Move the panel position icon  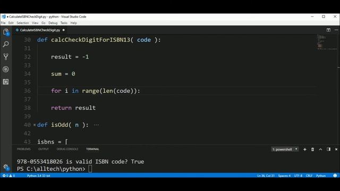(328, 149)
